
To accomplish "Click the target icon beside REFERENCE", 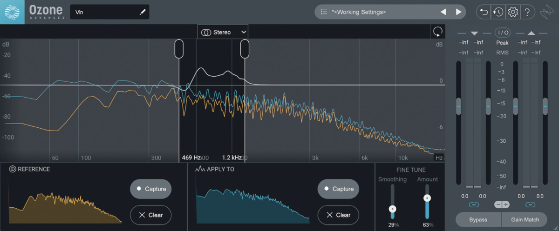I will [13, 169].
